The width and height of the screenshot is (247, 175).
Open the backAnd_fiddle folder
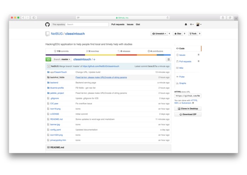[57, 77]
